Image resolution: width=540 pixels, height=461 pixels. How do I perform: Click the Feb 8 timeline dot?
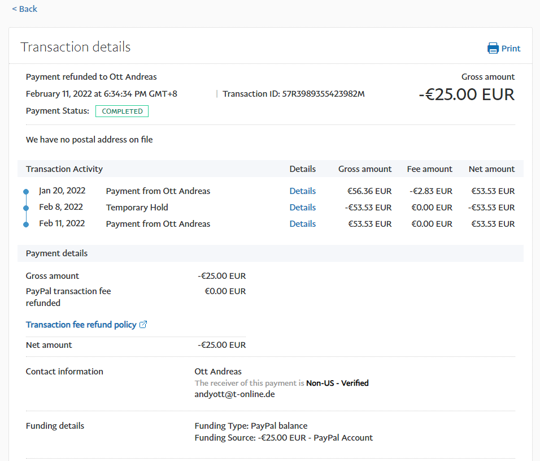click(26, 208)
